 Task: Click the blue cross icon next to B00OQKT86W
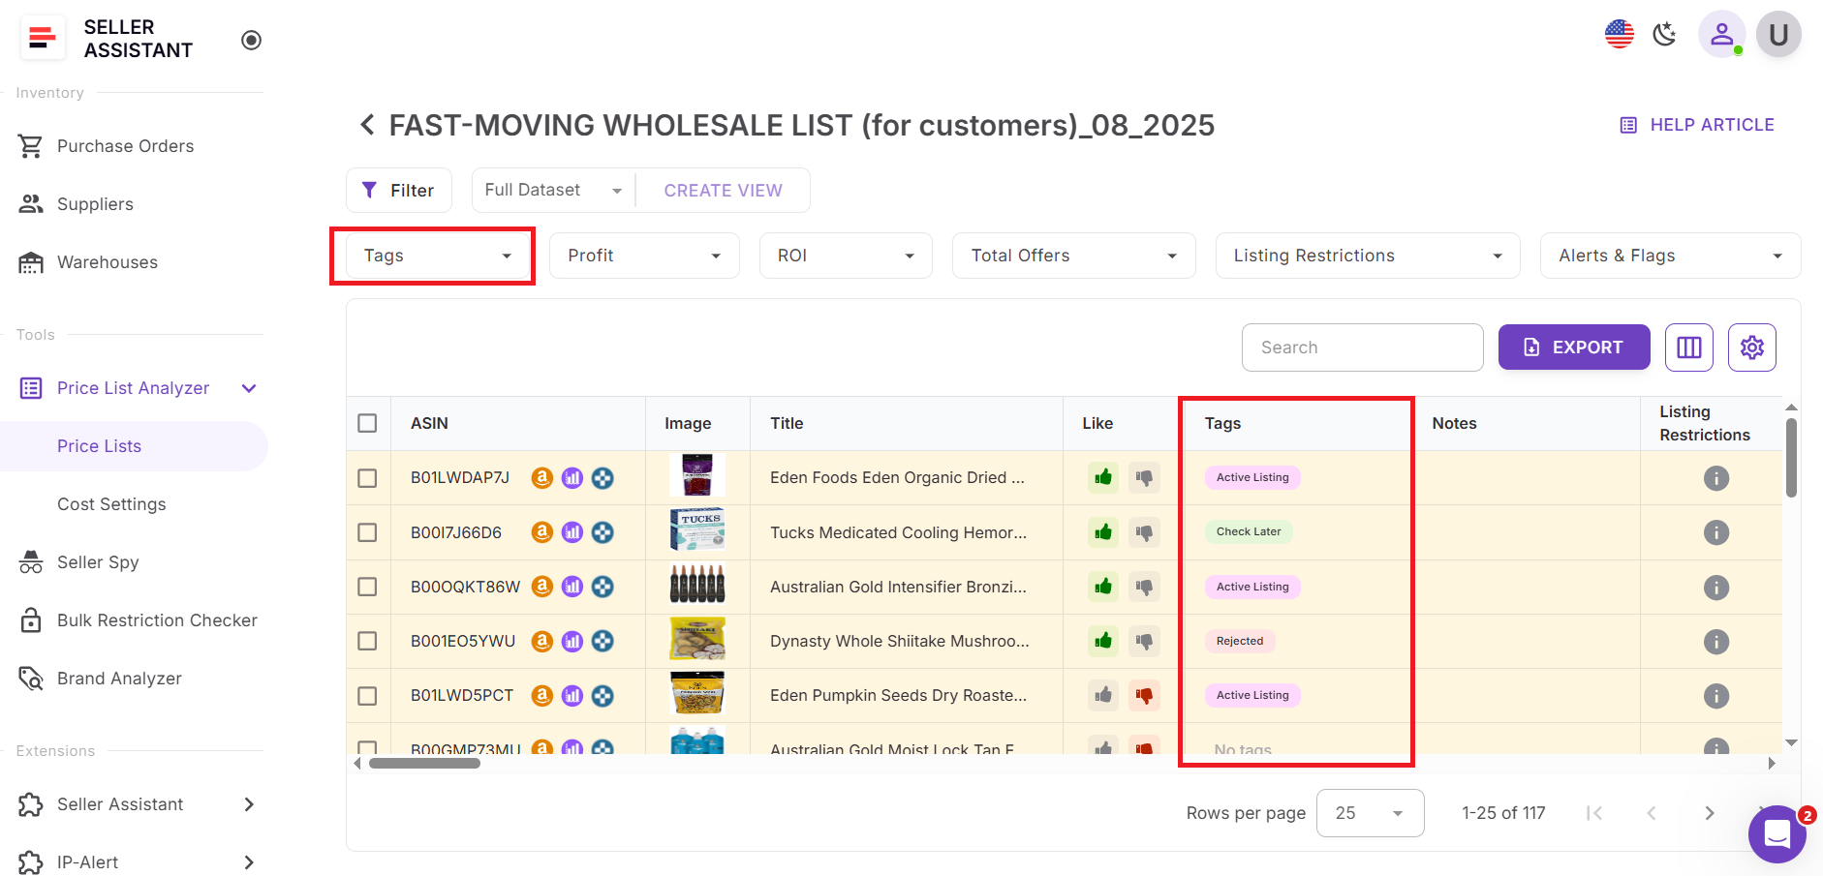603,586
